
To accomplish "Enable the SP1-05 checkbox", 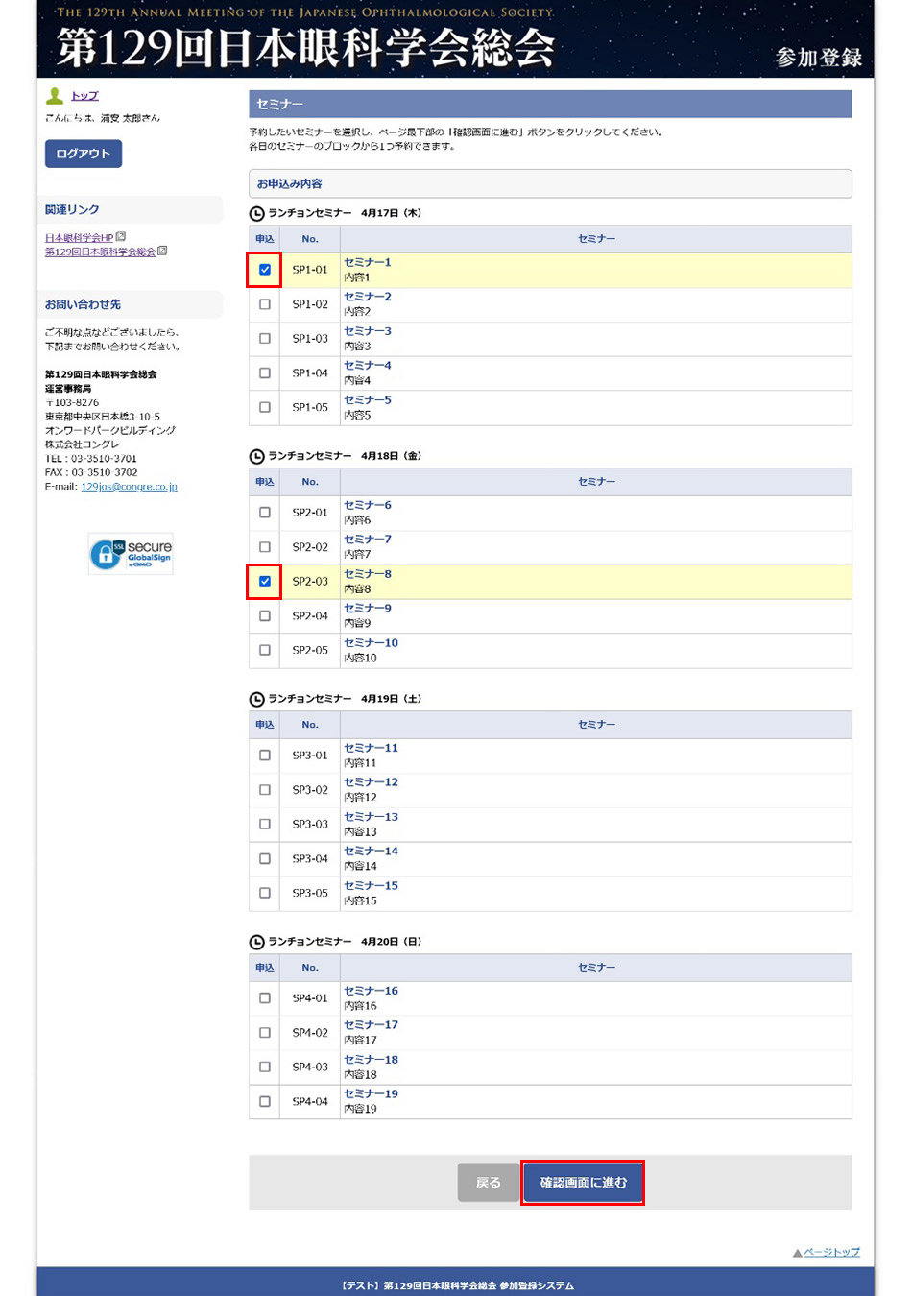I will [x=265, y=407].
